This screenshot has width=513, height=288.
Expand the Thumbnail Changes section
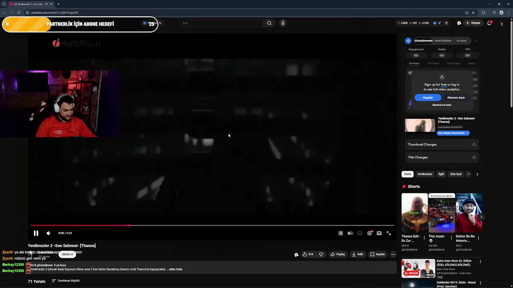point(442,144)
